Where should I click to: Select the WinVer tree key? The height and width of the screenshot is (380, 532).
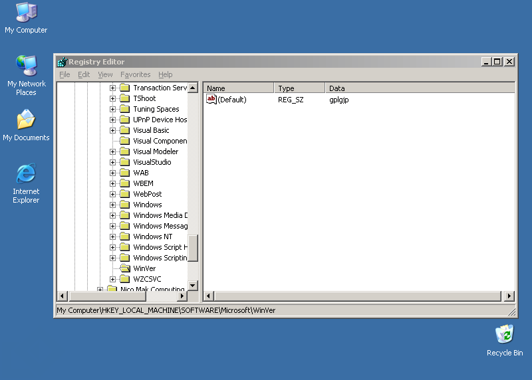pyautogui.click(x=144, y=268)
